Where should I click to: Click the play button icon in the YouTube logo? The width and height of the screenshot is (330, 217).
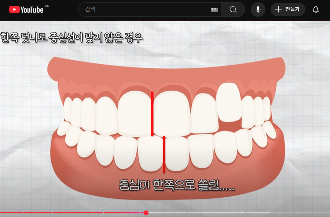pyautogui.click(x=14, y=9)
